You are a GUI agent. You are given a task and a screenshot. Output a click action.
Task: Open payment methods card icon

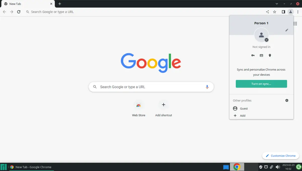[x=261, y=55]
